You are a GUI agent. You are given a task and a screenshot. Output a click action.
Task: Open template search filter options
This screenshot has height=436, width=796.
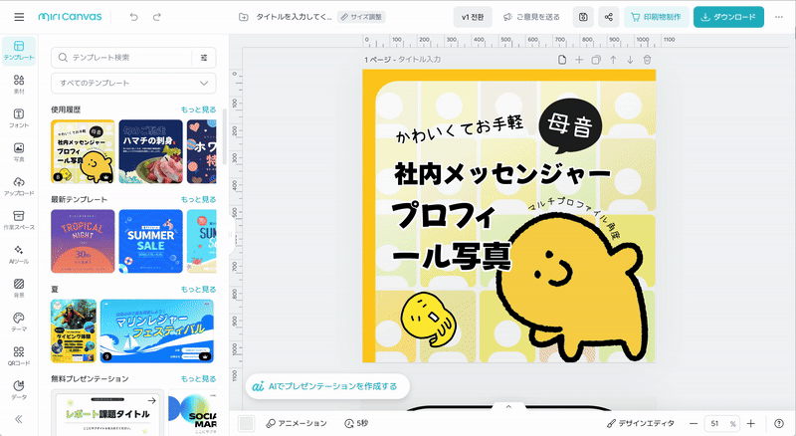click(x=204, y=58)
